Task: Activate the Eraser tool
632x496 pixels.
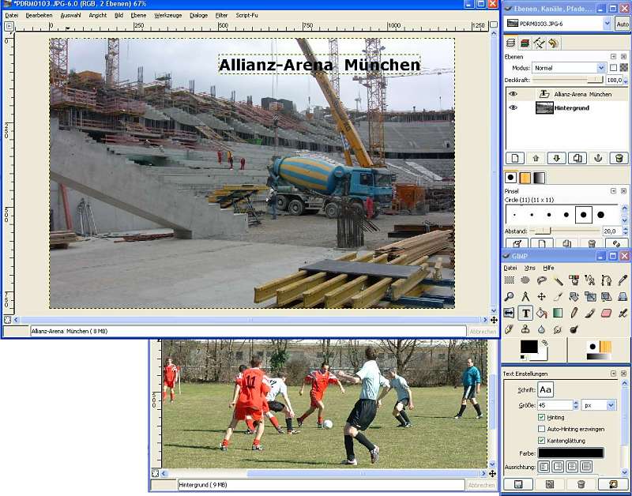Action: [607, 313]
